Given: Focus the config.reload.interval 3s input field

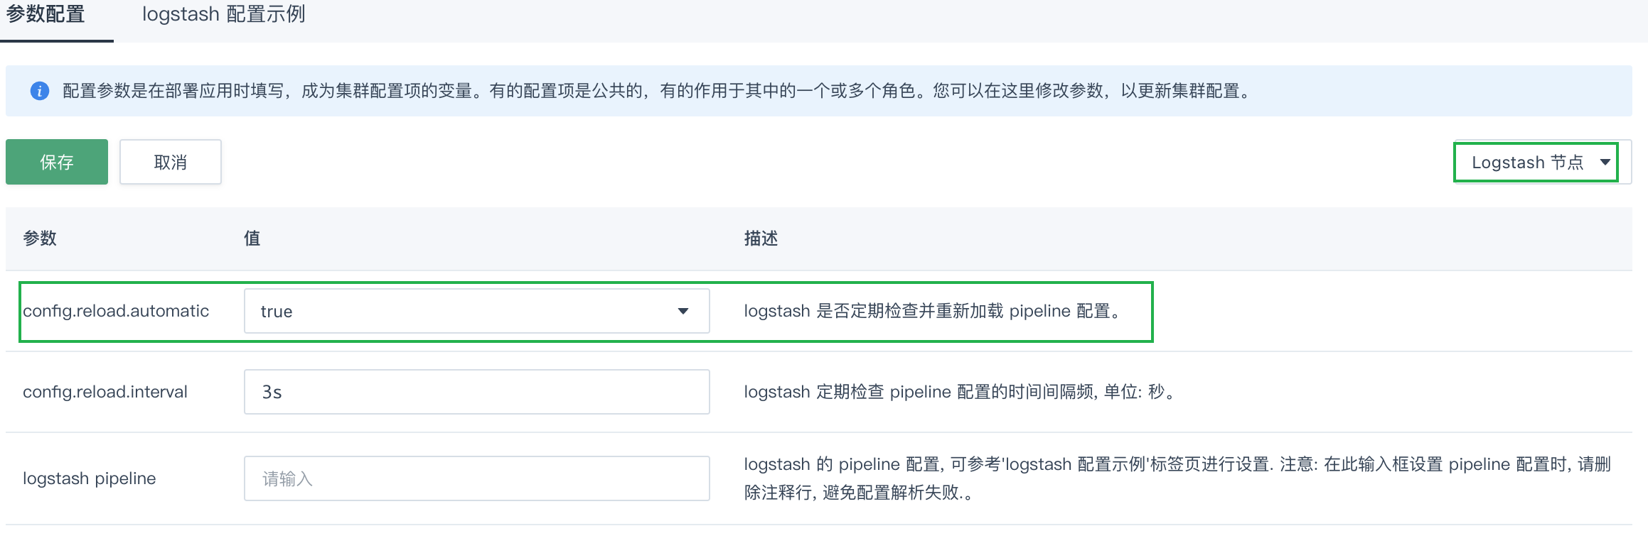Looking at the screenshot, I should tap(476, 392).
